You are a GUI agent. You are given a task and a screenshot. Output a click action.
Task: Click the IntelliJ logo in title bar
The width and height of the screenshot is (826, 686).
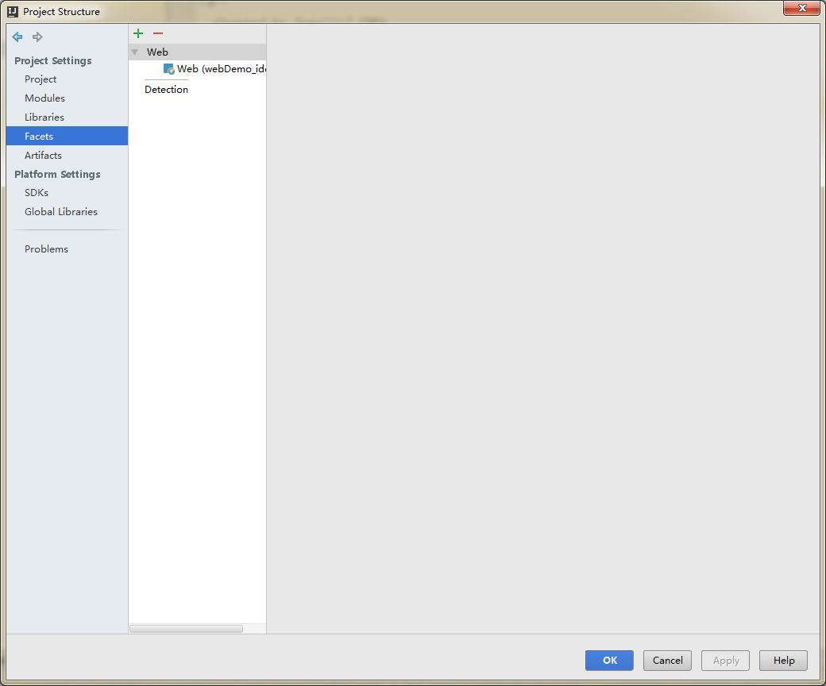pyautogui.click(x=13, y=12)
